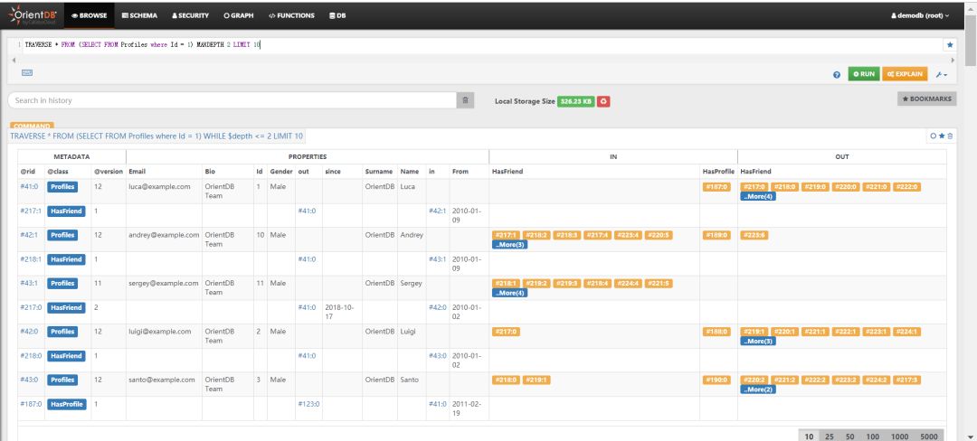Set page size to 100

(x=871, y=436)
